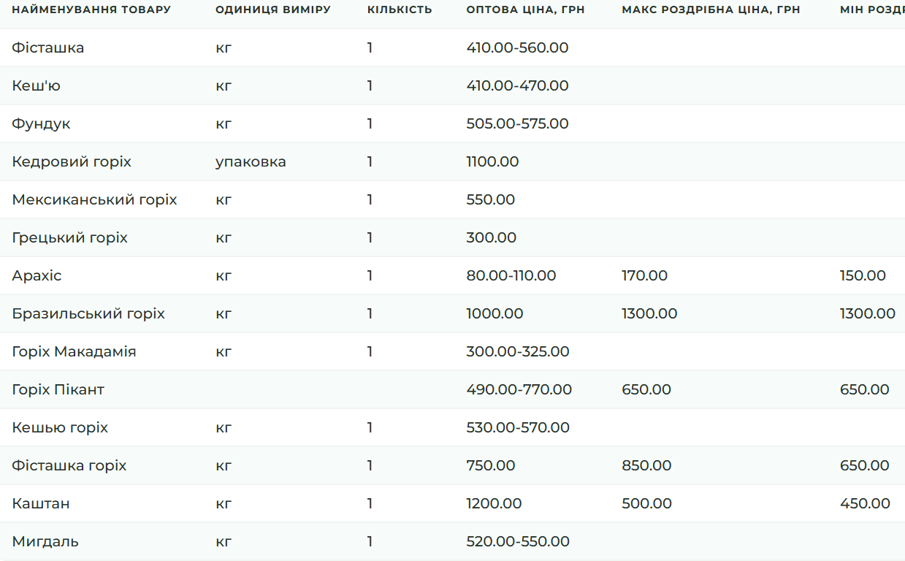Select the "Бразильський горіх" product name
Screen dimensions: 905x561
click(88, 313)
